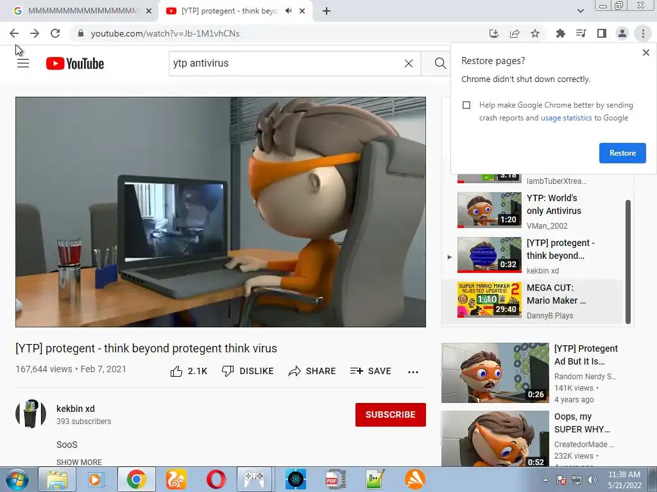The image size is (657, 492).
Task: Open more actions ellipsis under video
Action: click(413, 372)
